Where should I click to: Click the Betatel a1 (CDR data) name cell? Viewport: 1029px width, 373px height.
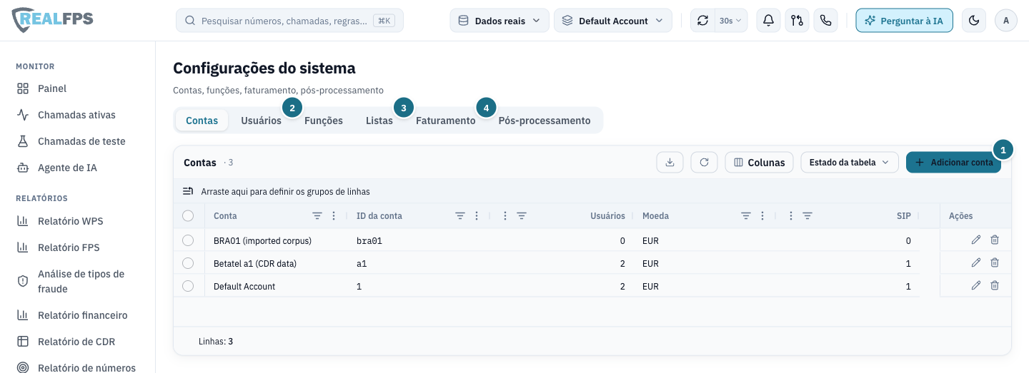tap(255, 263)
